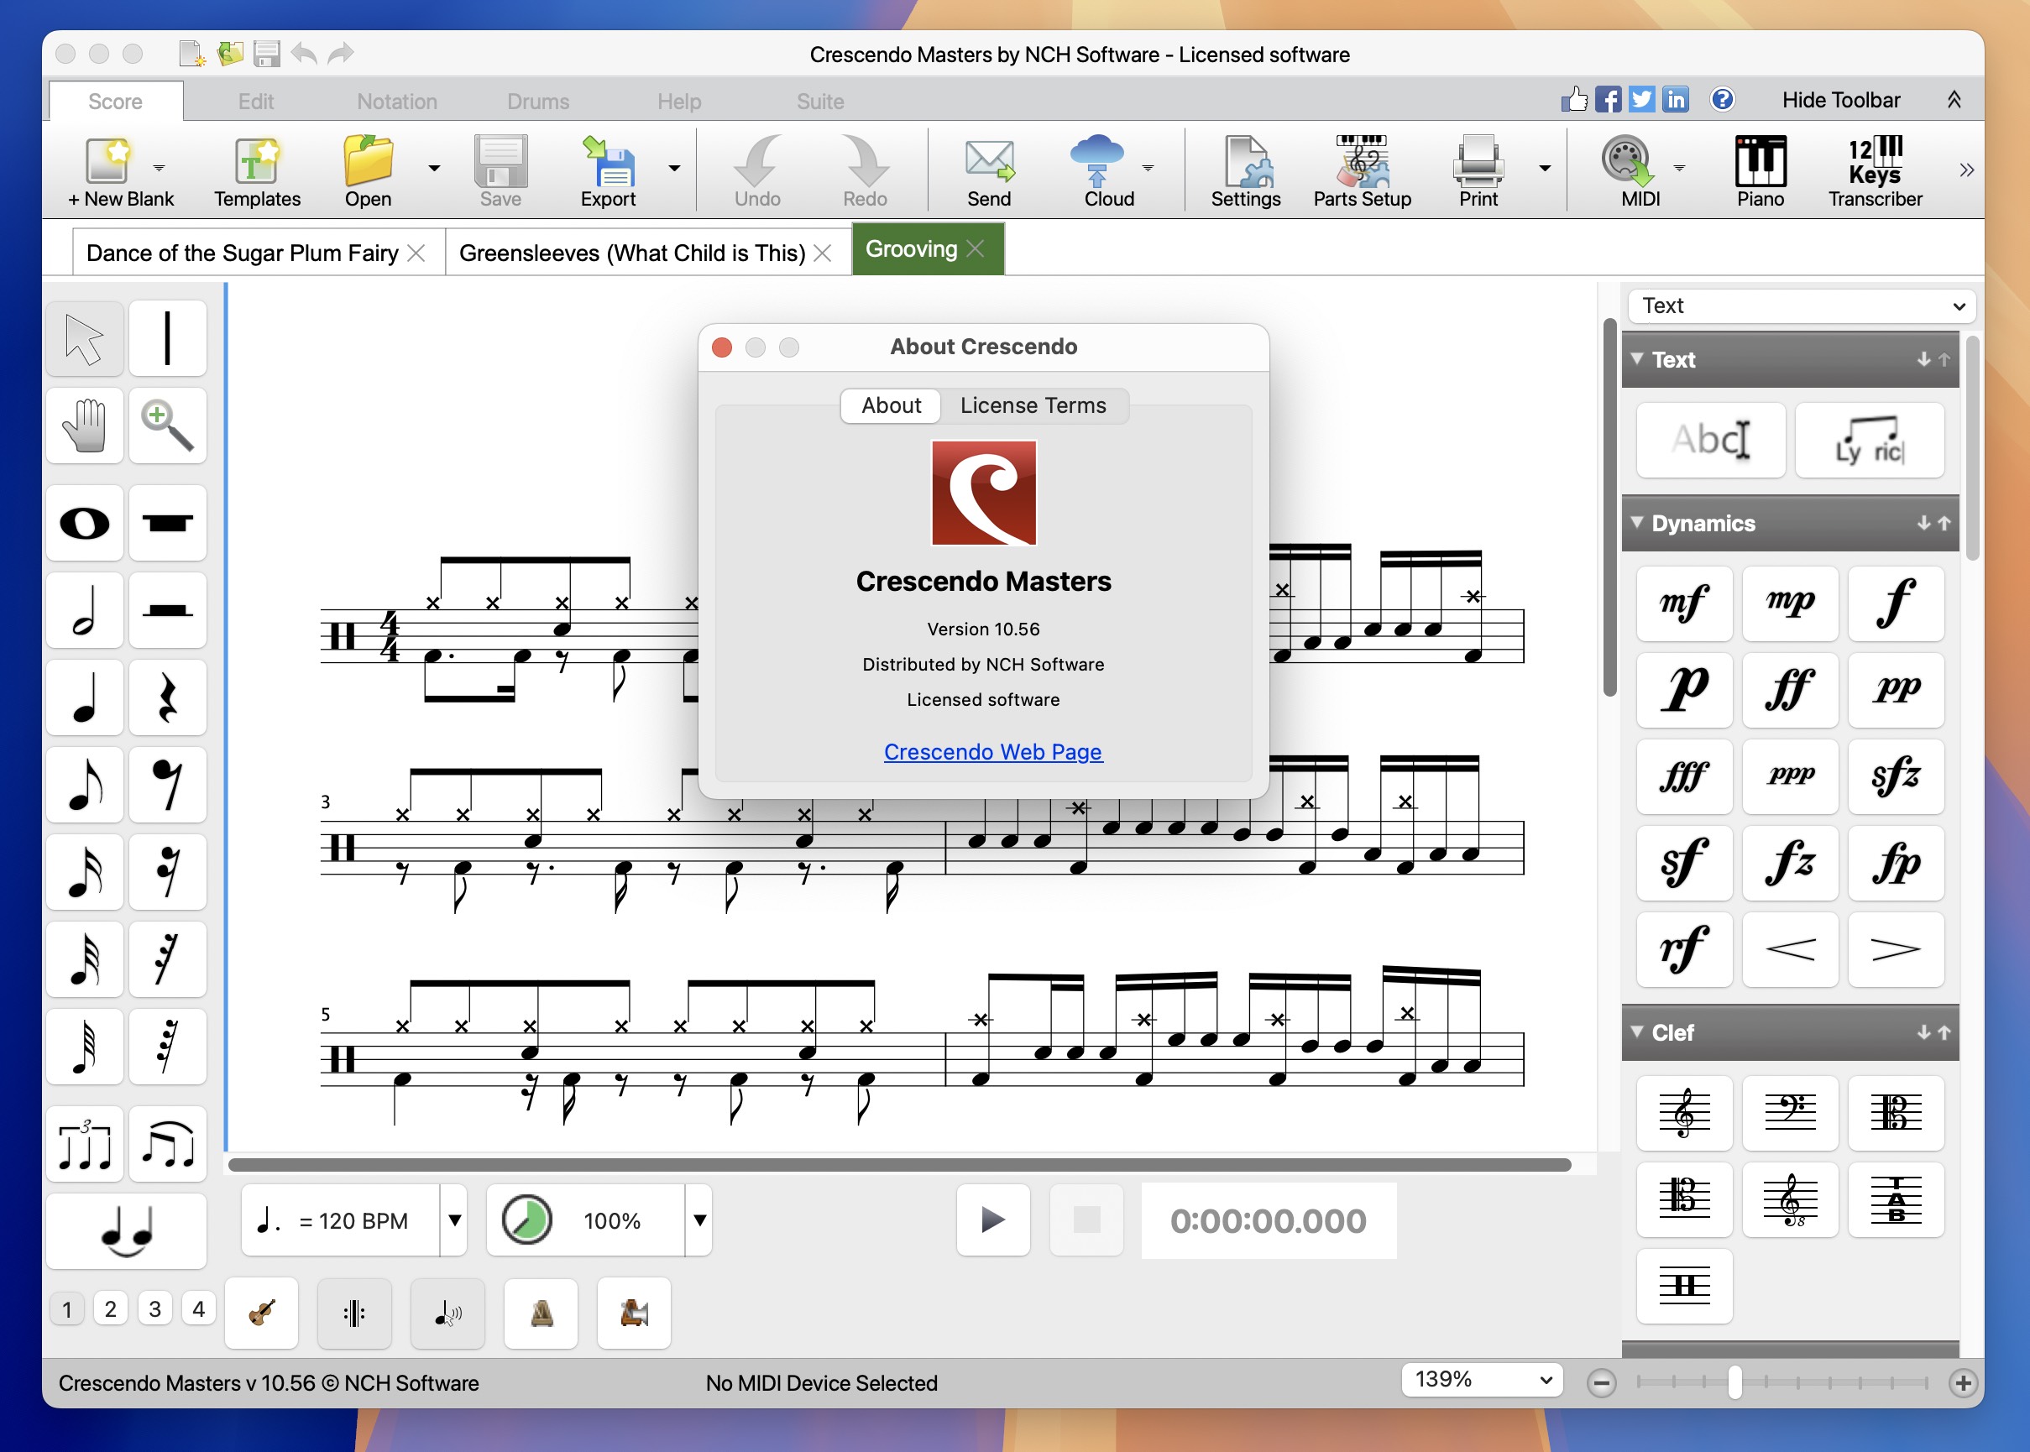
Task: Add mezzo-forte dynamic marking
Action: tap(1684, 603)
